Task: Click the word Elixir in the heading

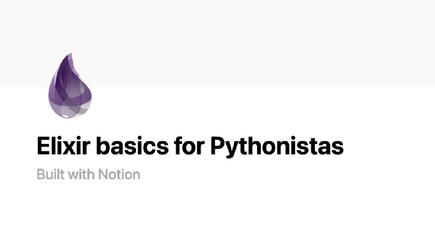Action: 64,145
